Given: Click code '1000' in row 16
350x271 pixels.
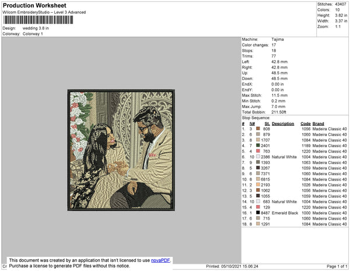Looking at the screenshot, I should (x=306, y=213).
